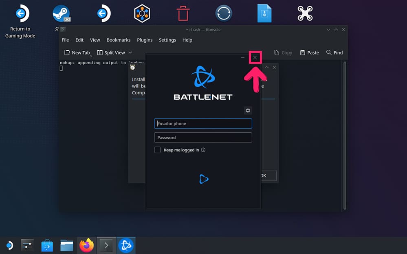Select the white four-circle desktop icon
The image size is (407, 254).
point(305,13)
